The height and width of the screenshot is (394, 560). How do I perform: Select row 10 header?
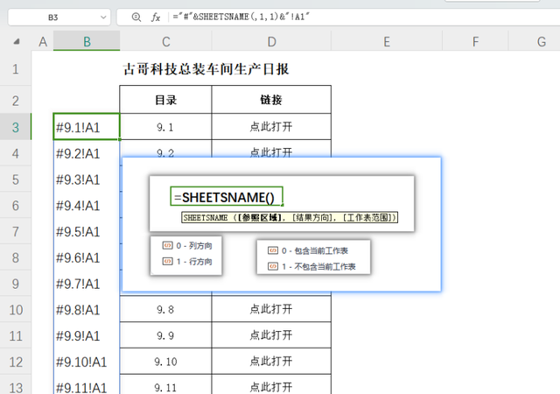tap(16, 310)
